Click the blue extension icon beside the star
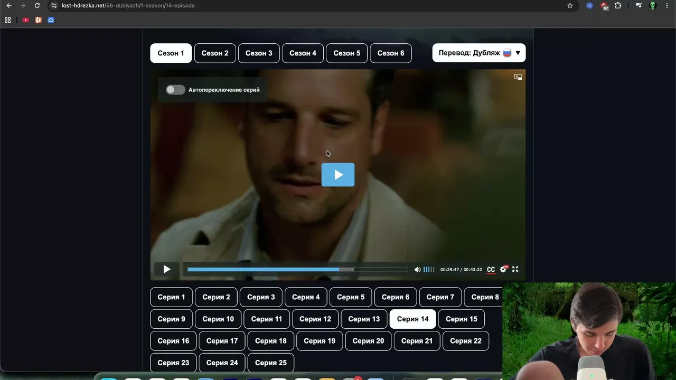676x380 pixels. (590, 6)
